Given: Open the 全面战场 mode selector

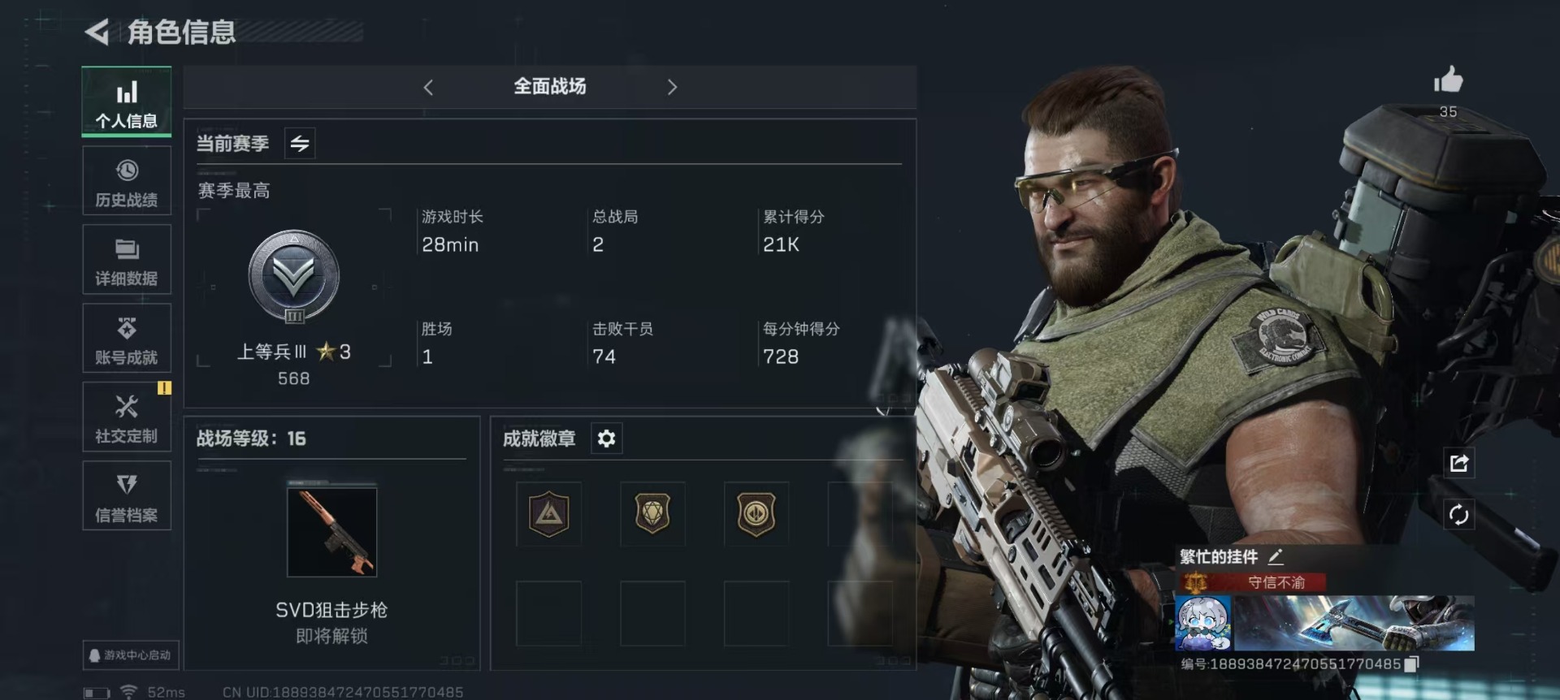Looking at the screenshot, I should (x=550, y=87).
